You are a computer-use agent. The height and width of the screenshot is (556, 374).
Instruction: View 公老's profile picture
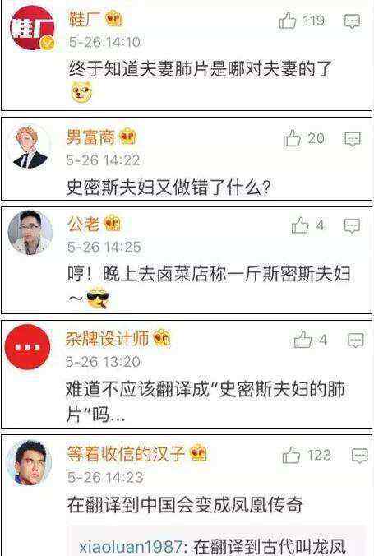click(x=30, y=233)
